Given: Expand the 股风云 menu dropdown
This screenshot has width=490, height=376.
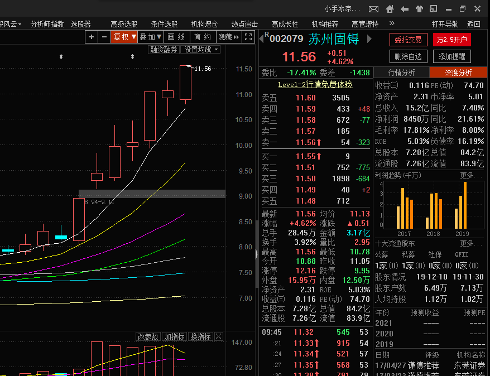Looking at the screenshot, I should point(11,24).
